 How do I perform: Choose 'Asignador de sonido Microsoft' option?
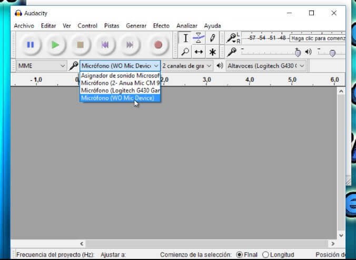[120, 75]
